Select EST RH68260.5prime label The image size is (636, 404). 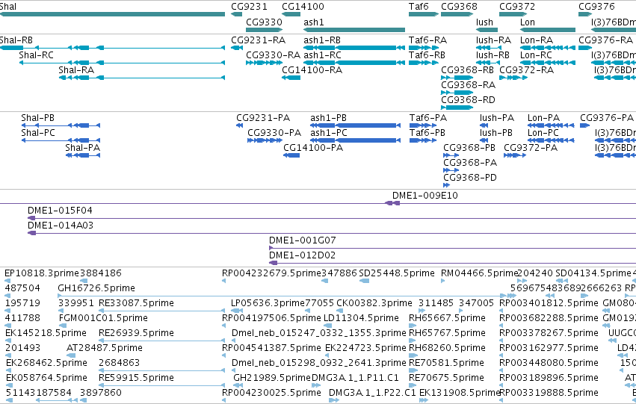[x=447, y=349]
